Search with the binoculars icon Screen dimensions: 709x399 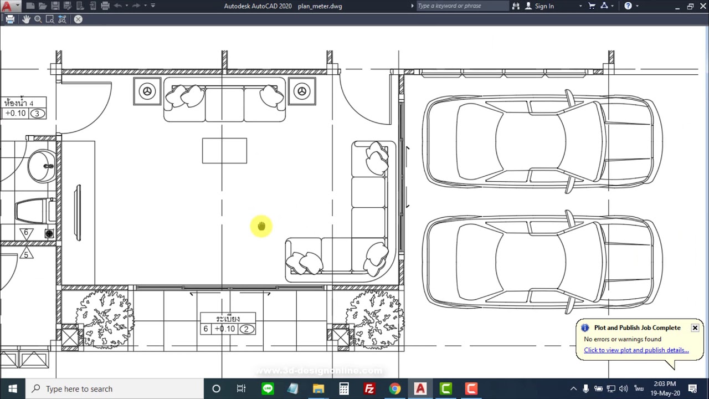click(516, 6)
